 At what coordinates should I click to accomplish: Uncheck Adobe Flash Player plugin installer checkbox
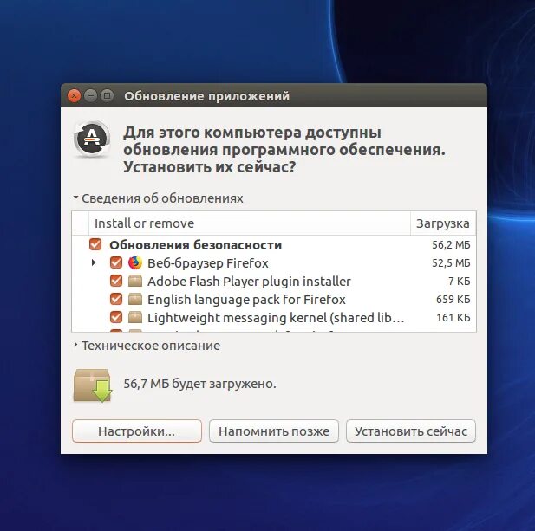pos(116,282)
